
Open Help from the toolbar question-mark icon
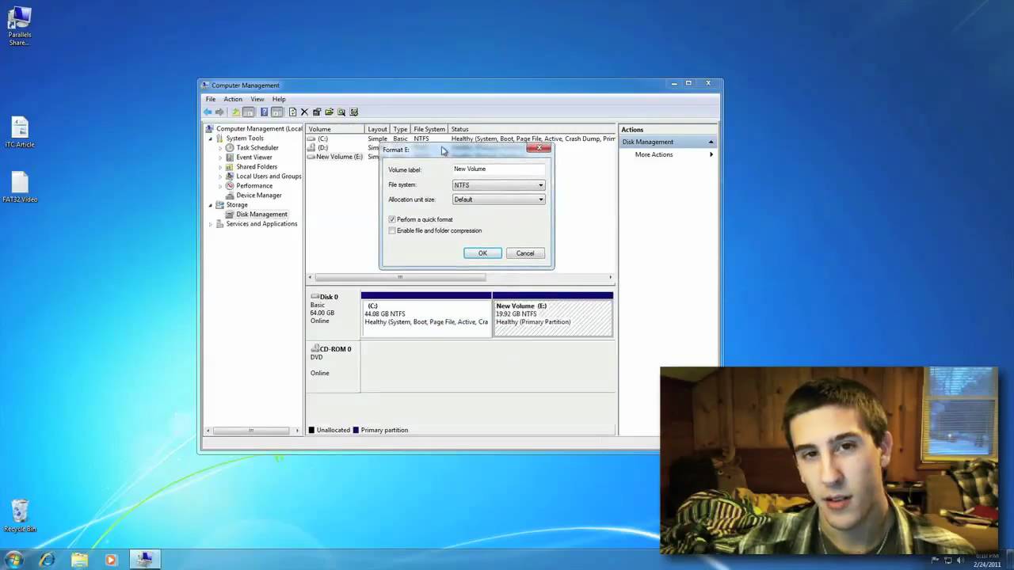coord(264,112)
